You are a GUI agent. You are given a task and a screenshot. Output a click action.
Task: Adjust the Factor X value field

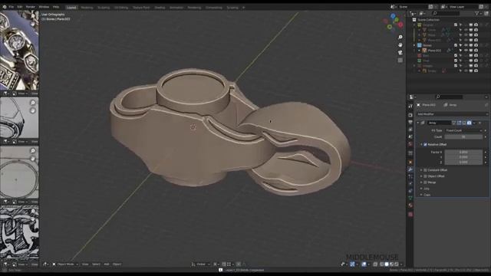(463, 152)
